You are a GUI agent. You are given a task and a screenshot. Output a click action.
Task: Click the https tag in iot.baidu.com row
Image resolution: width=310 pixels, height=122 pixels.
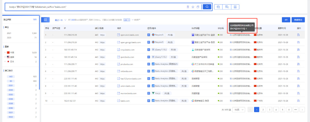102,71
